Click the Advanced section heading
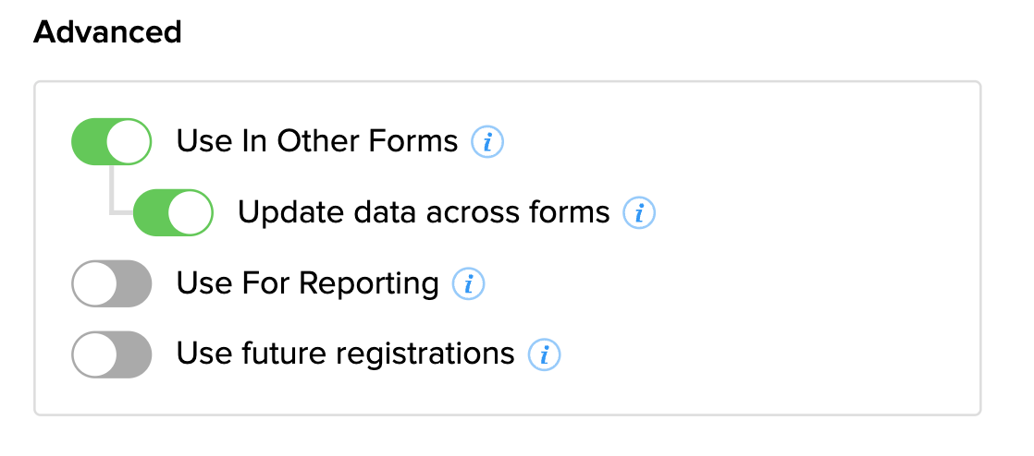1034x456 pixels. [107, 32]
